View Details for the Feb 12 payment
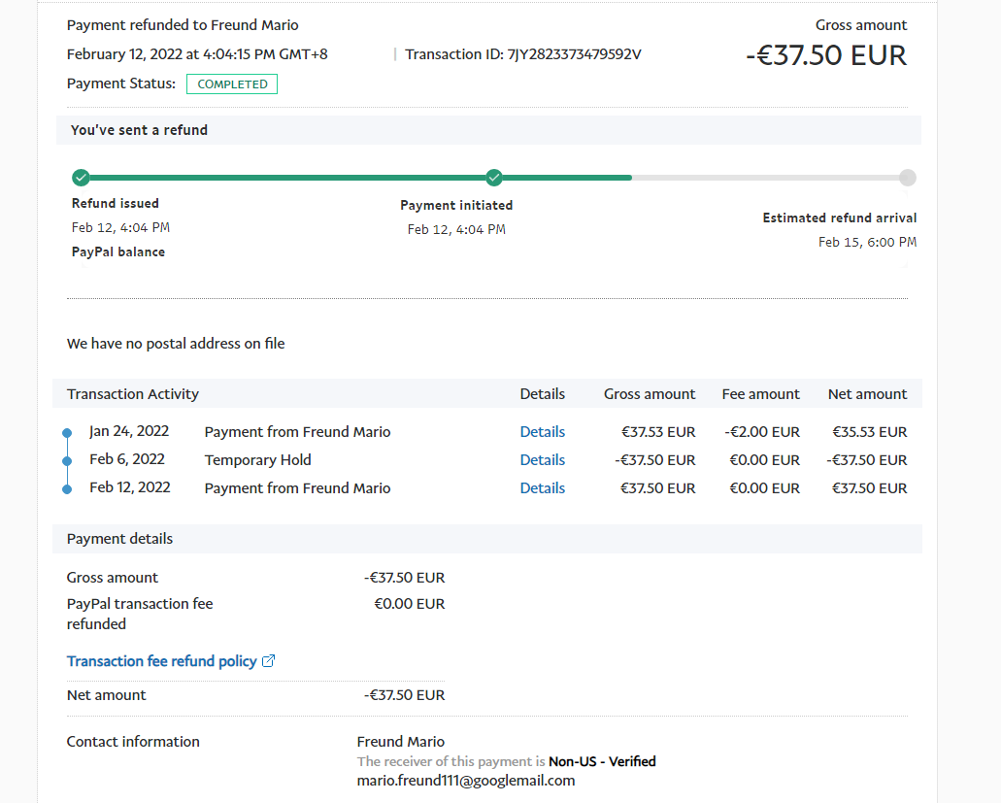This screenshot has width=1001, height=803. pyautogui.click(x=542, y=488)
